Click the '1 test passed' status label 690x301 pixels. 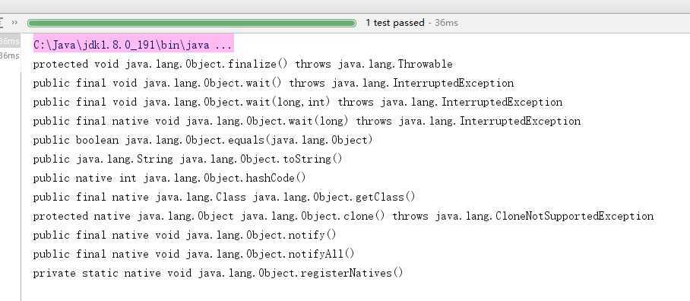point(394,23)
